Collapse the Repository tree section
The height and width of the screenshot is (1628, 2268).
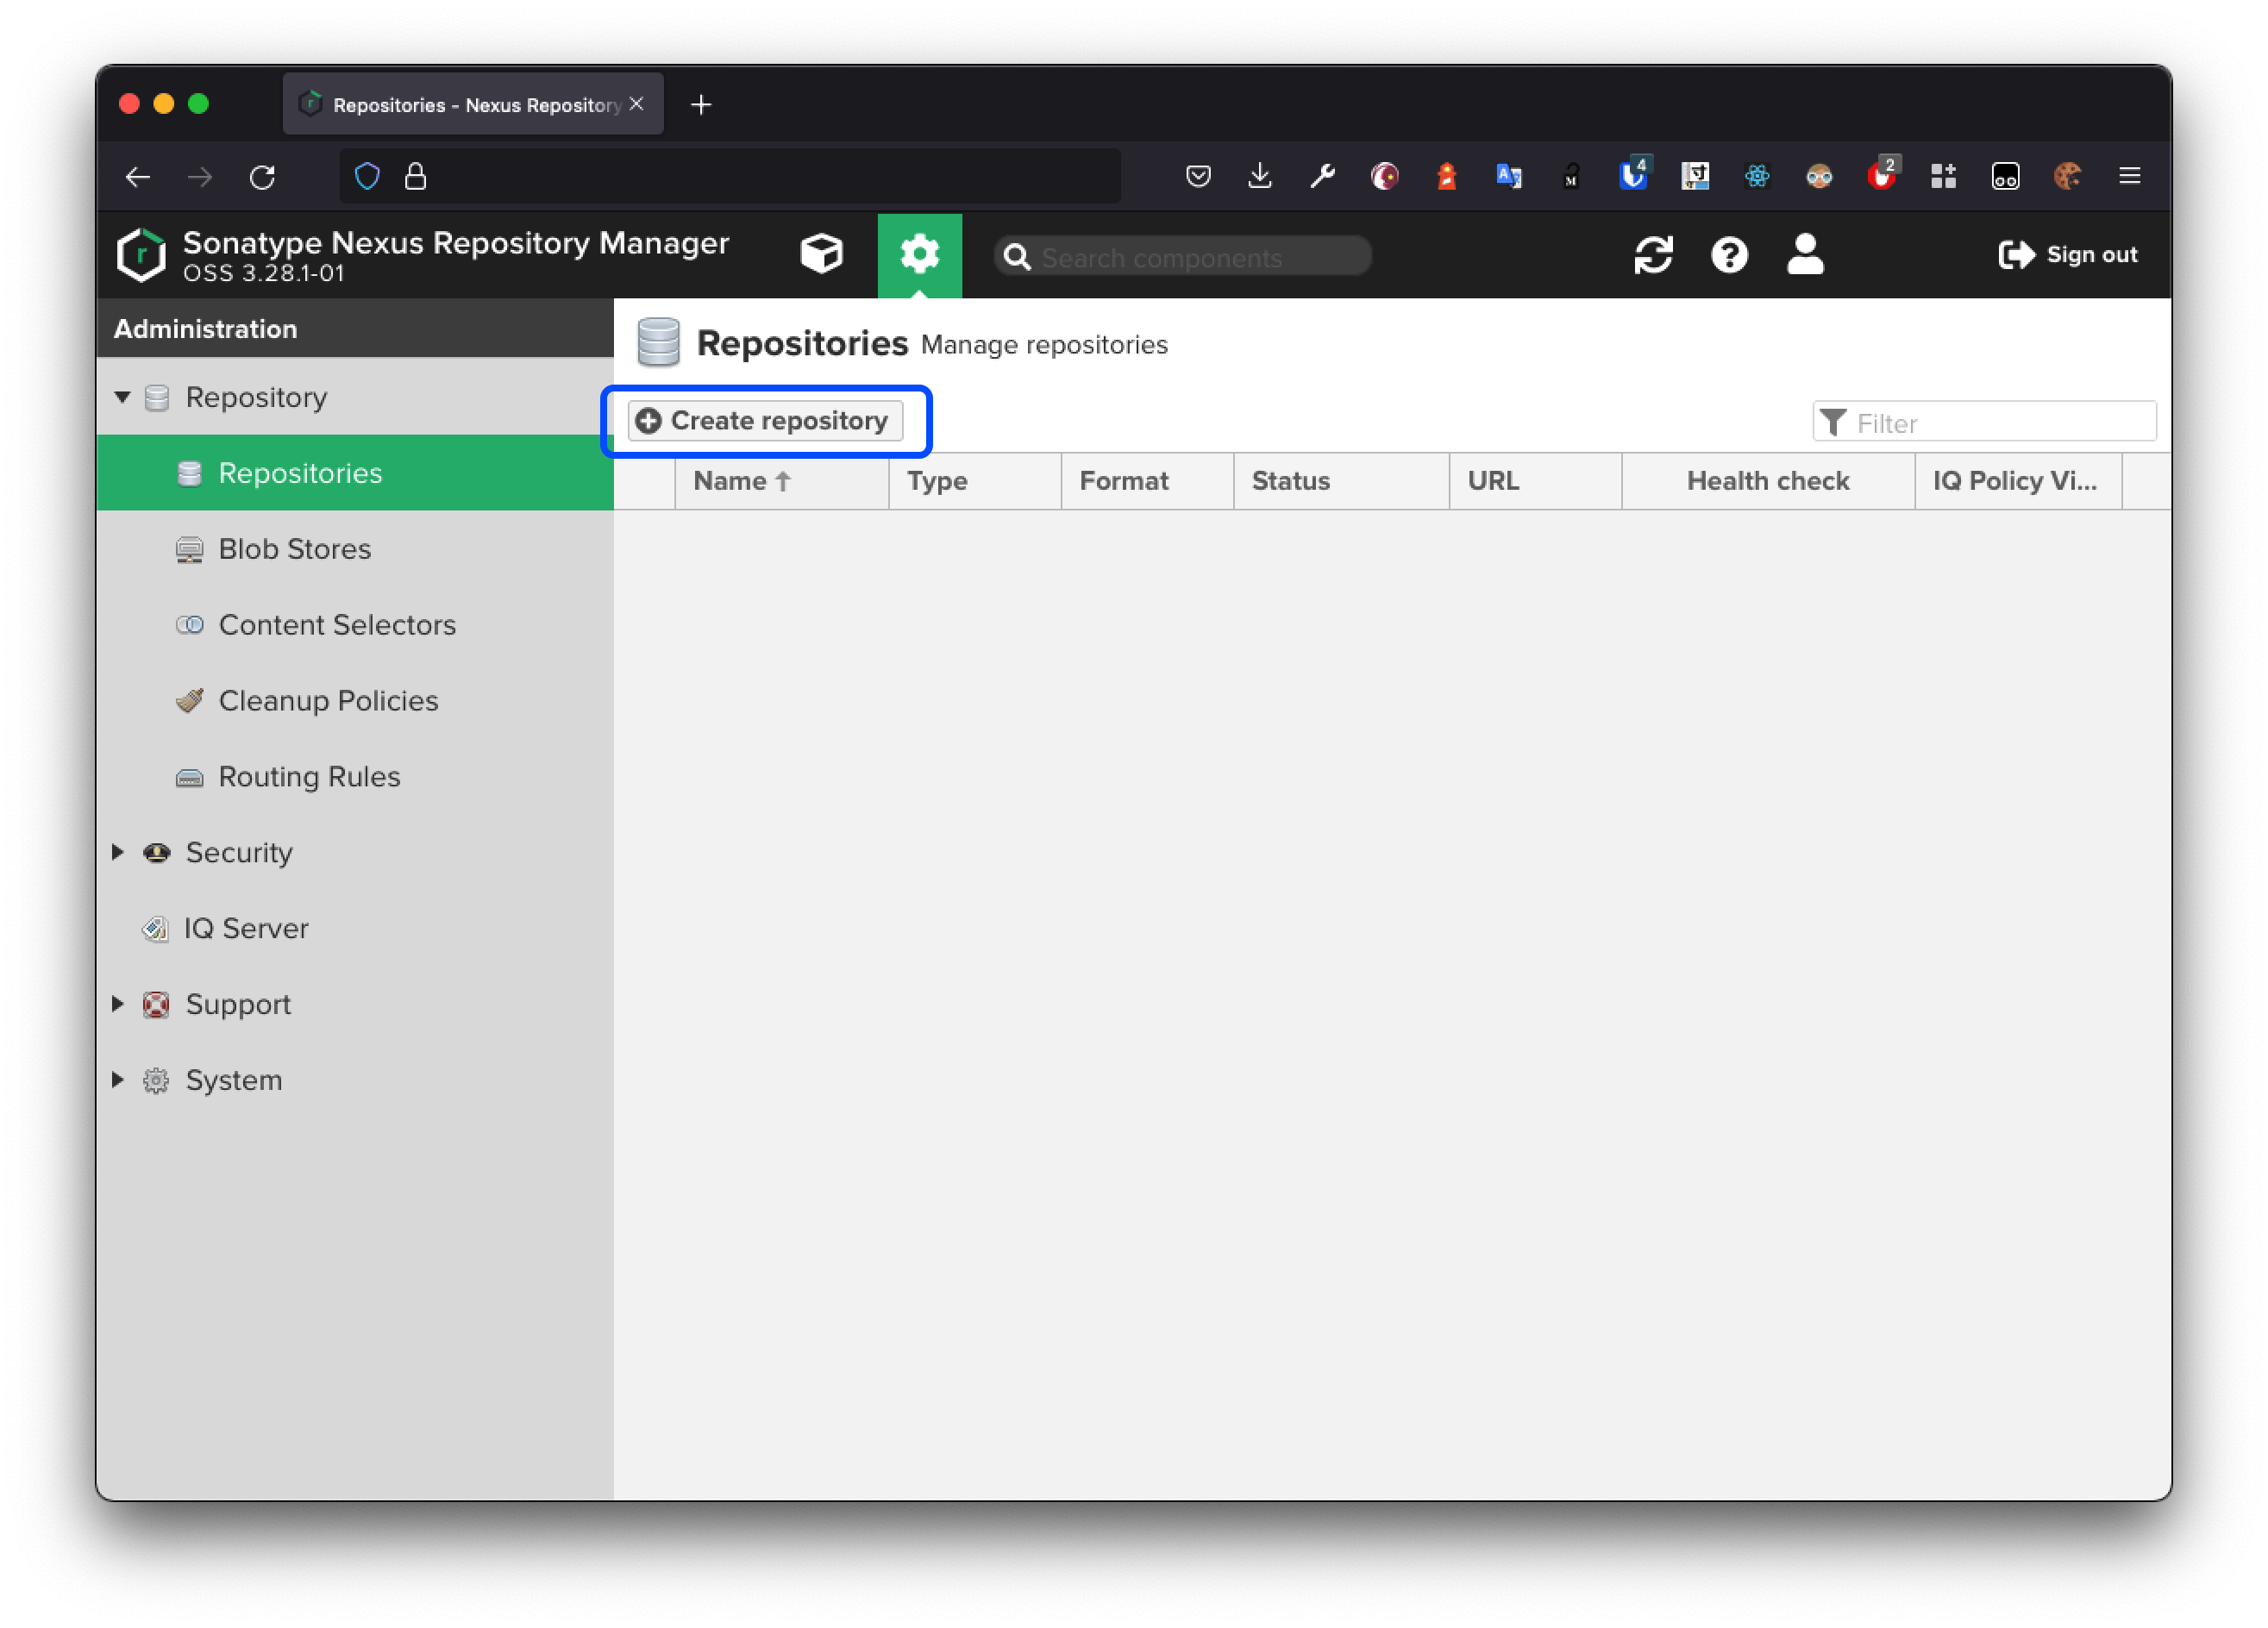(x=122, y=397)
